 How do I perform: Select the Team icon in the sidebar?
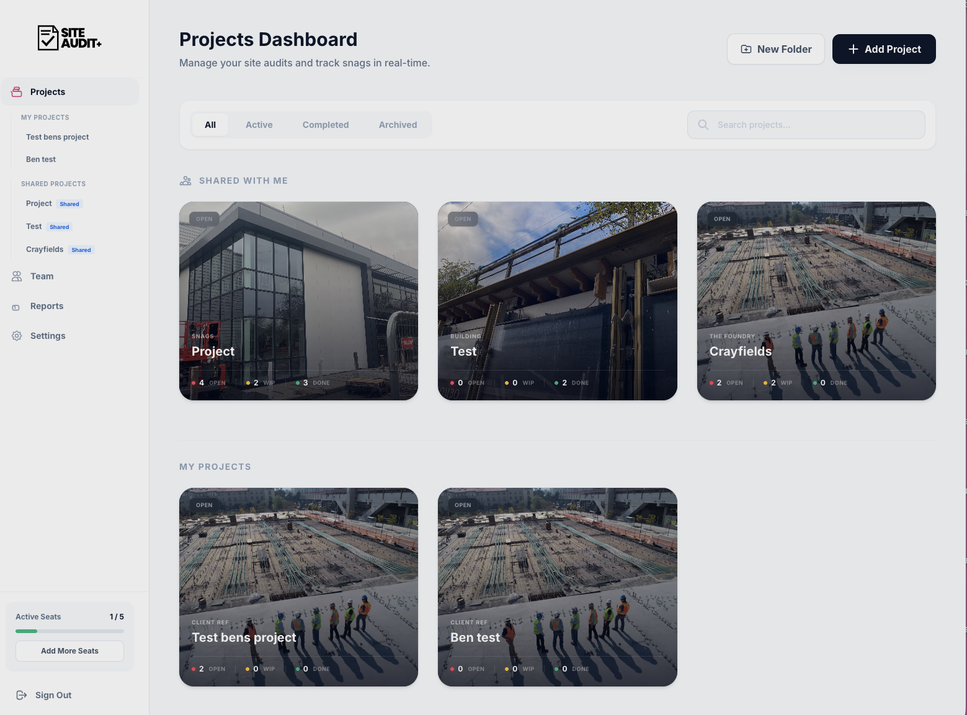16,276
